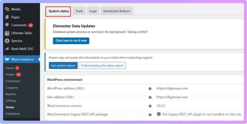Click 'WordPress address (URL):' label
Image resolution: width=247 pixels, height=124 pixels.
[66, 88]
